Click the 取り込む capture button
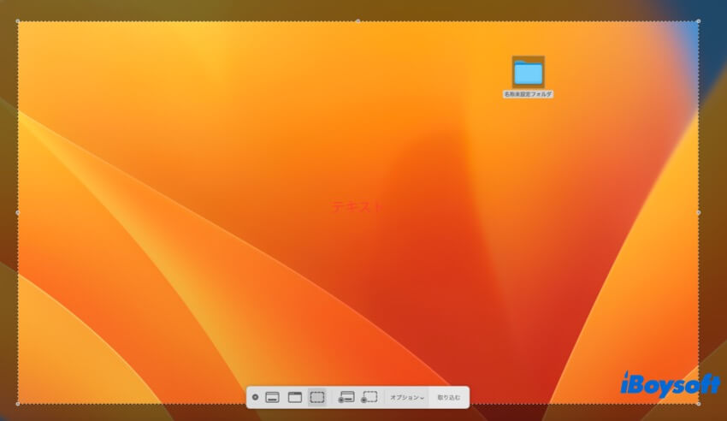Image resolution: width=727 pixels, height=421 pixels. pyautogui.click(x=449, y=397)
